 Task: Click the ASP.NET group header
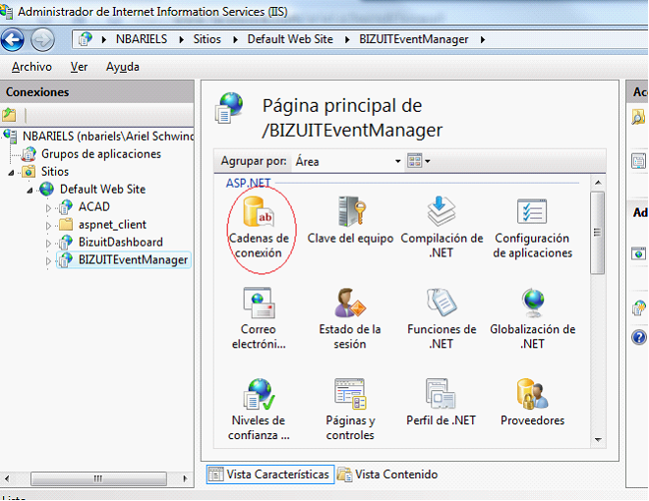pyautogui.click(x=248, y=183)
